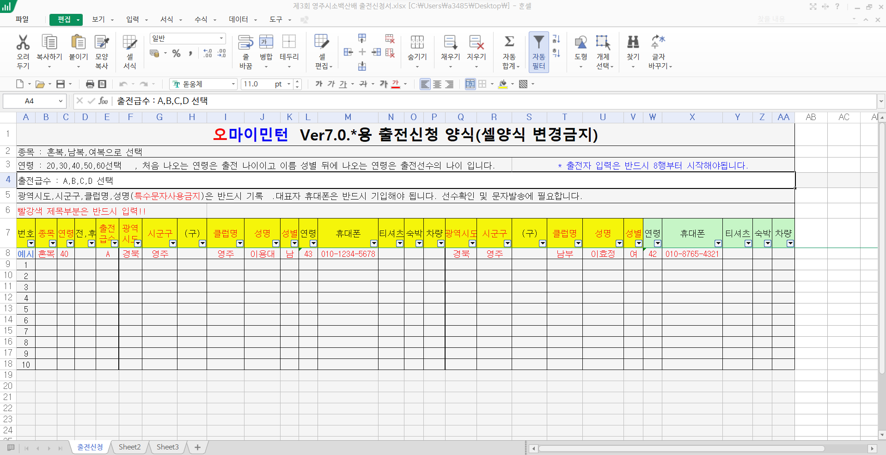Open the 찾기 binoculars find tool
Image resolution: width=886 pixels, height=455 pixels.
coord(633,42)
